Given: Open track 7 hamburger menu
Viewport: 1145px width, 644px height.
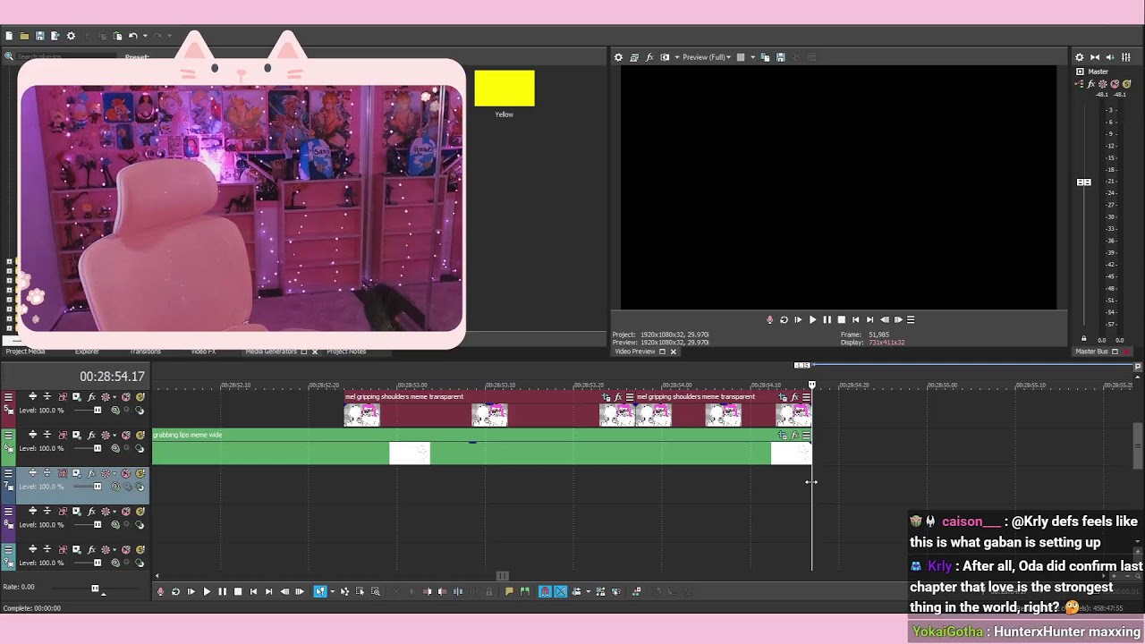Looking at the screenshot, I should [x=8, y=473].
